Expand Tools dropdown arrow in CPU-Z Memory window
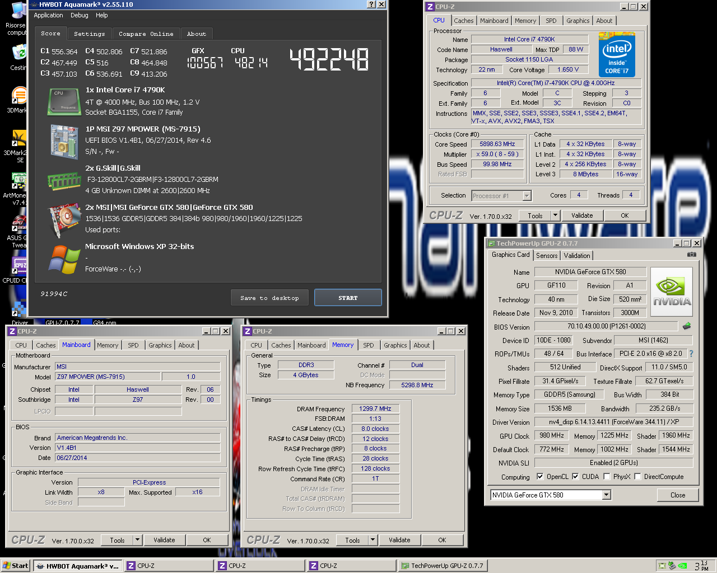 (x=373, y=540)
